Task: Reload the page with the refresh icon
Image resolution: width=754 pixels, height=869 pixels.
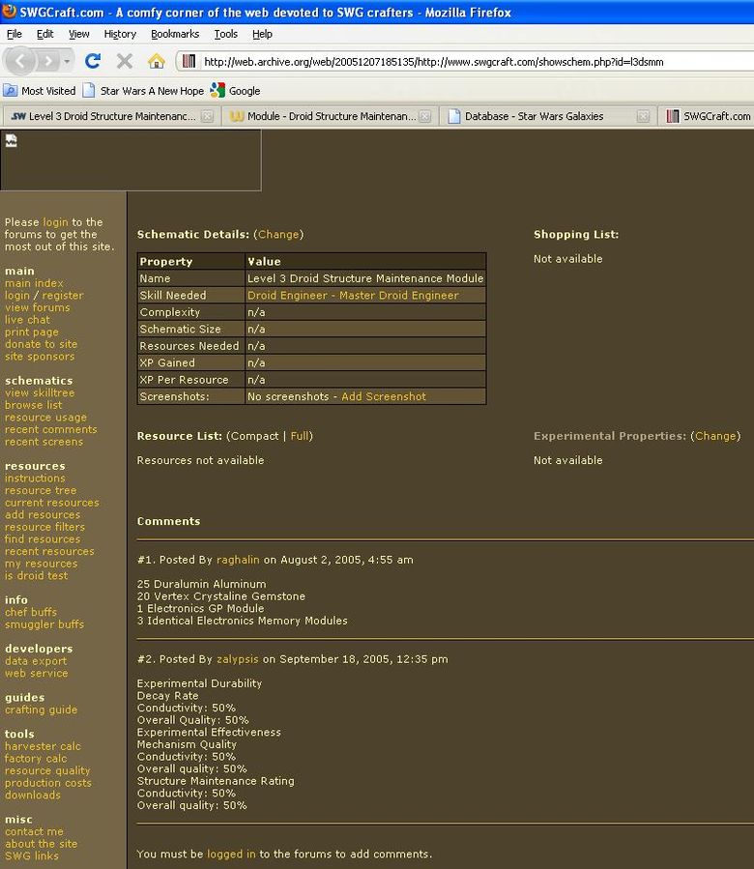Action: 93,61
